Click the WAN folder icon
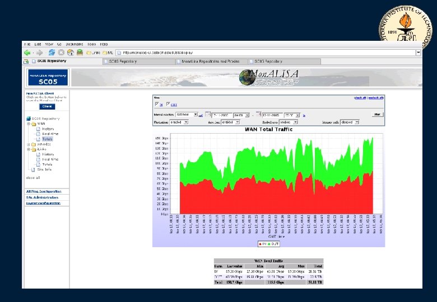The image size is (437, 302). pos(34,124)
